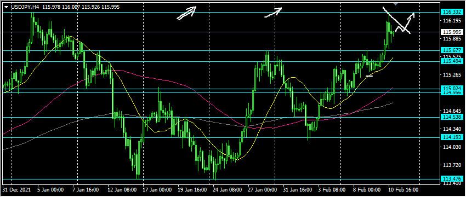Select the single white arrow above 31 Jan

coord(273,12)
